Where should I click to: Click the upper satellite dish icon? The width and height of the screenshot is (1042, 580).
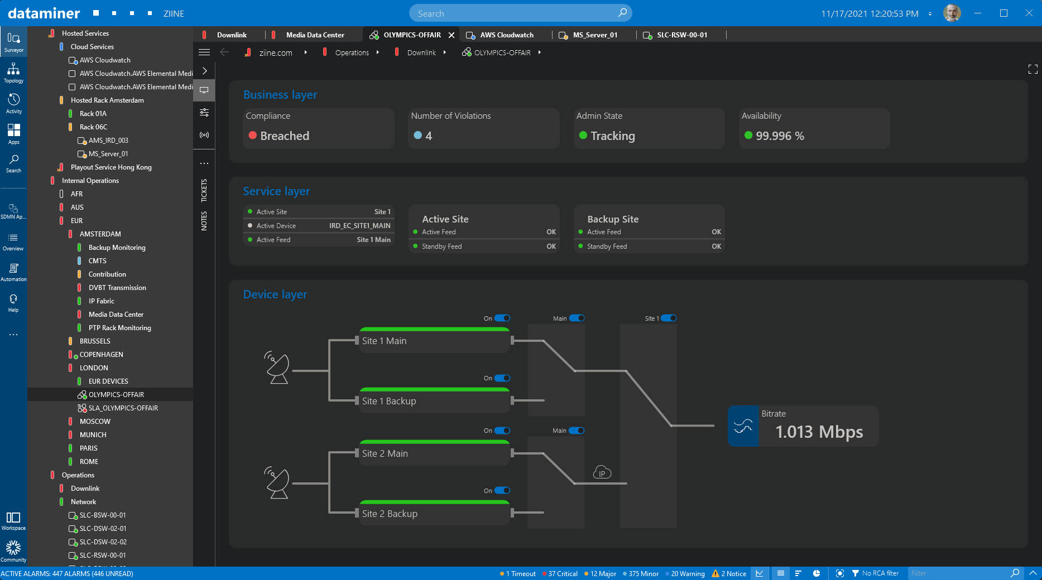click(x=277, y=368)
